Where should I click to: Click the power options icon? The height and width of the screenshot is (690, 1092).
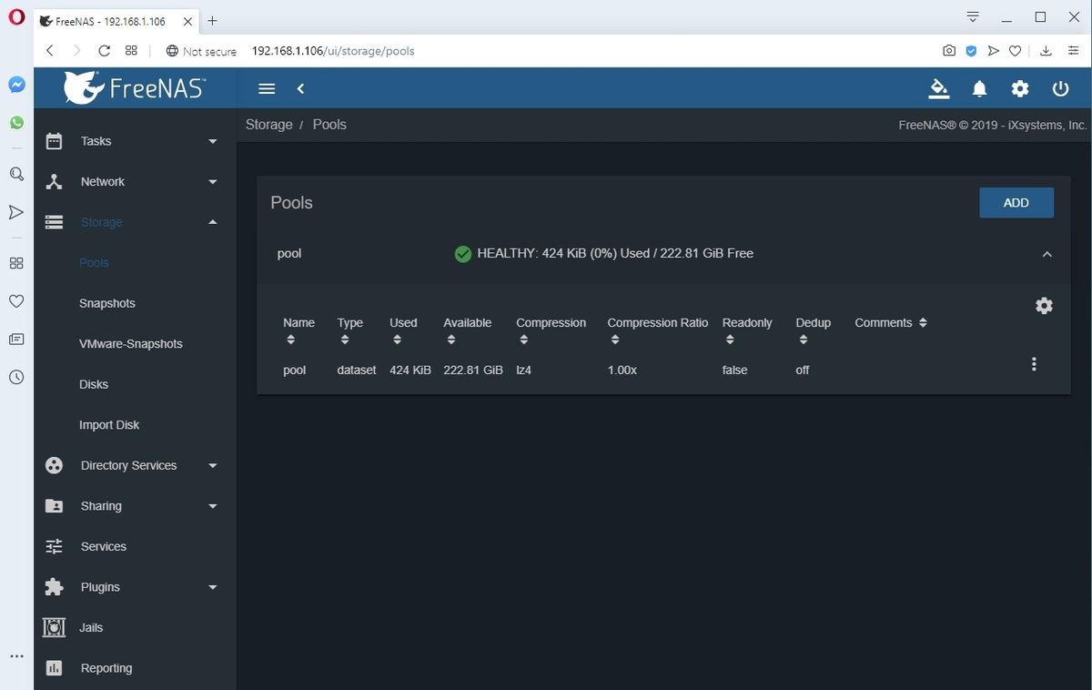pos(1060,88)
